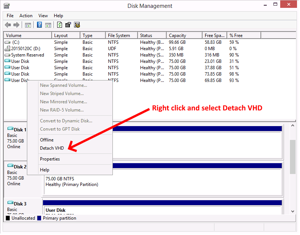Viewport: 300px width, 235px height.
Task: Click the 5.91 GB capacity cell
Action: pyautogui.click(x=176, y=49)
